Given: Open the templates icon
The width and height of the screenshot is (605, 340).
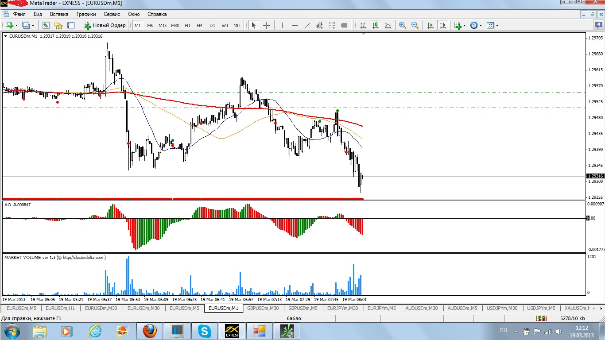Looking at the screenshot, I should (490, 25).
